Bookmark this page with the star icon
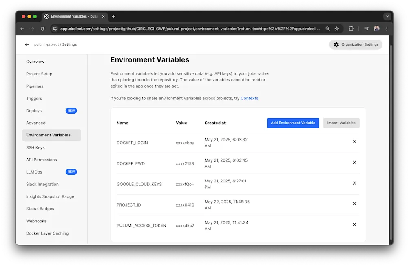This screenshot has height=266, width=409. pos(337,29)
